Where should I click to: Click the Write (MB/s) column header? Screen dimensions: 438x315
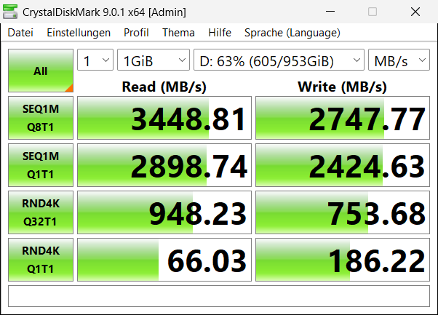tap(343, 87)
